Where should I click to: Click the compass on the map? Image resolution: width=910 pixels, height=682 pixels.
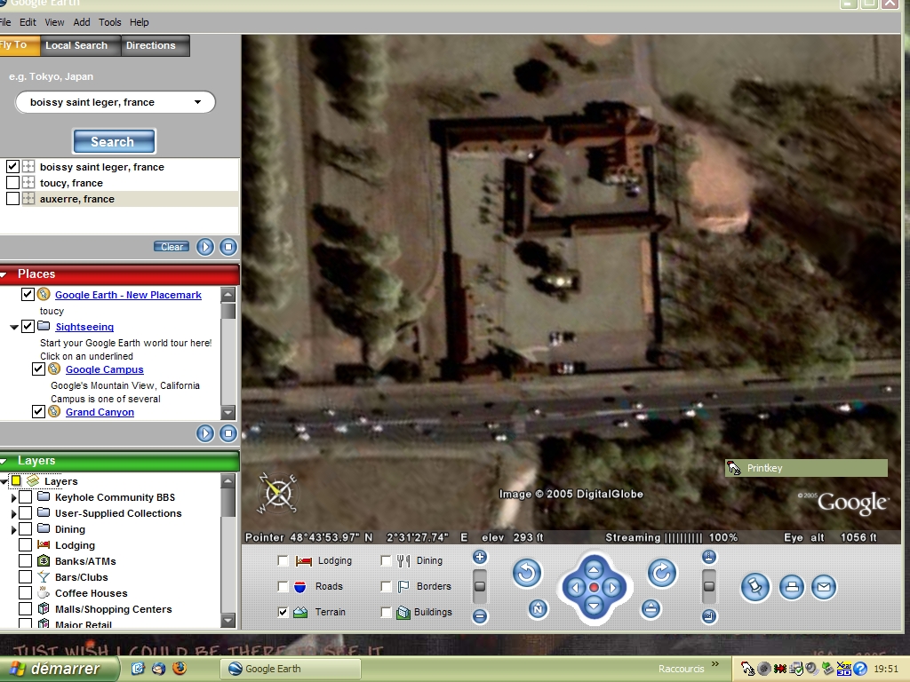click(x=277, y=494)
